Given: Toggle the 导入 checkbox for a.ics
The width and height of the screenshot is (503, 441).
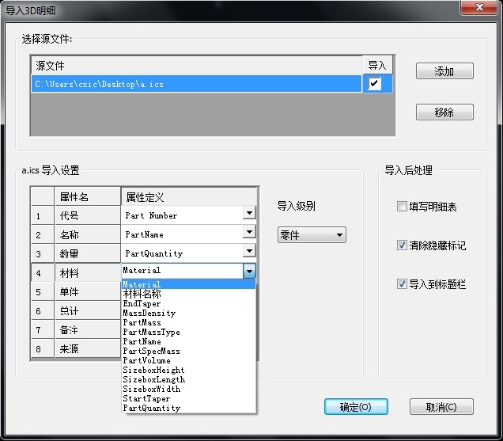Looking at the screenshot, I should pyautogui.click(x=374, y=83).
